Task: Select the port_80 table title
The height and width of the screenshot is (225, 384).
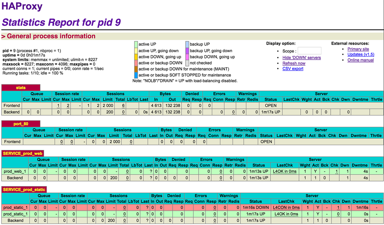Action: (21, 124)
